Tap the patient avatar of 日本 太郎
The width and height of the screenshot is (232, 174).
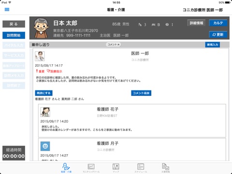pos(41,28)
